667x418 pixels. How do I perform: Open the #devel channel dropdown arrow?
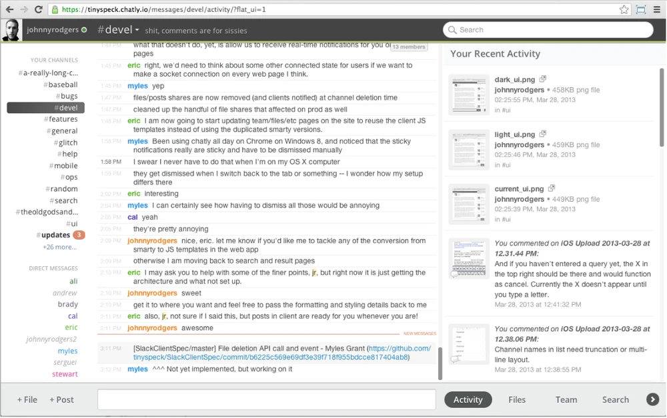[137, 30]
